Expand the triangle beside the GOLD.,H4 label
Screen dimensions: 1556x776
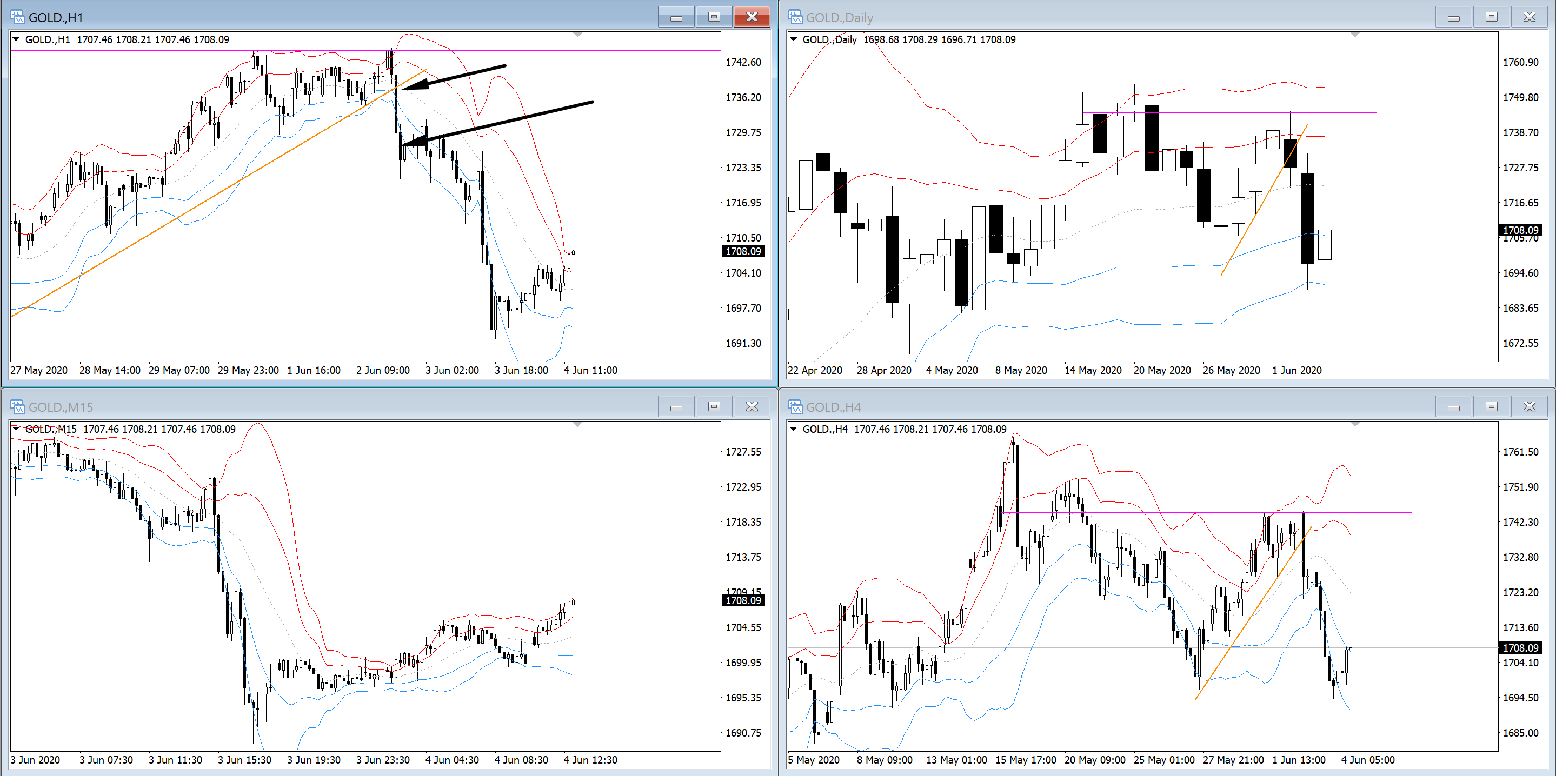pos(794,429)
